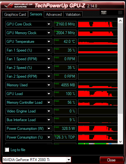Click the GPU Core Clock 2160.0 MHz value
This screenshot has height=164, width=126.
click(x=65, y=24)
